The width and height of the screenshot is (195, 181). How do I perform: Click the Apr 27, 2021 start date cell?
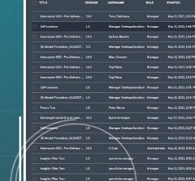coord(181,118)
